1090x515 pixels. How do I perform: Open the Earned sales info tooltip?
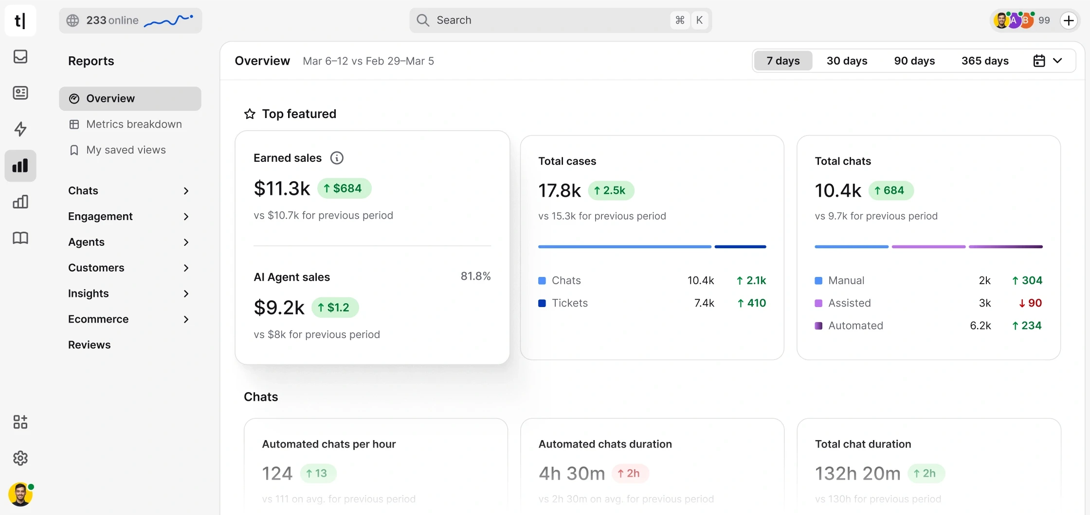tap(337, 157)
